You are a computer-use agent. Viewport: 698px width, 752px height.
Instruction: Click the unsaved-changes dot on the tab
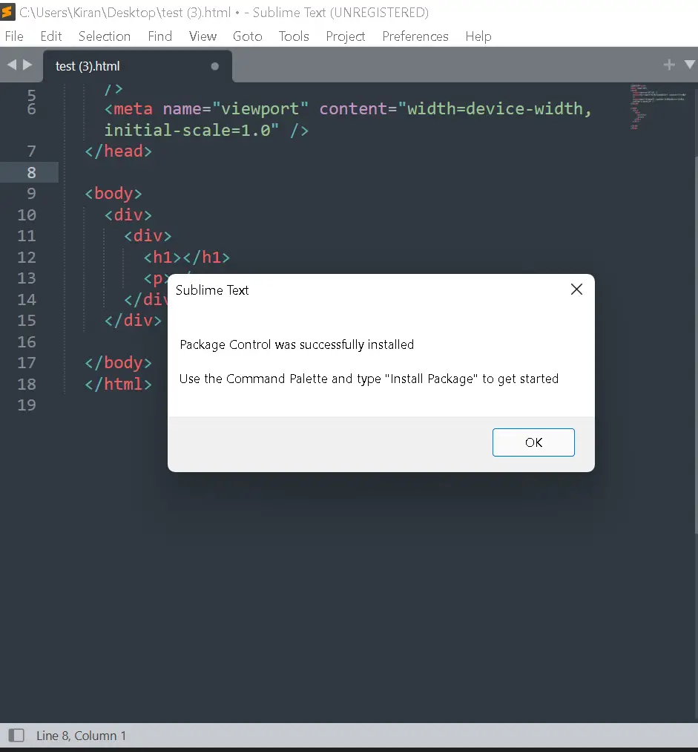coord(215,65)
